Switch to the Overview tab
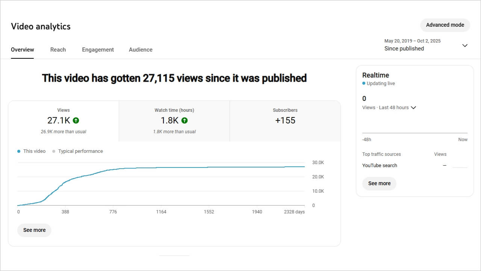This screenshot has height=271, width=481. pos(23,50)
